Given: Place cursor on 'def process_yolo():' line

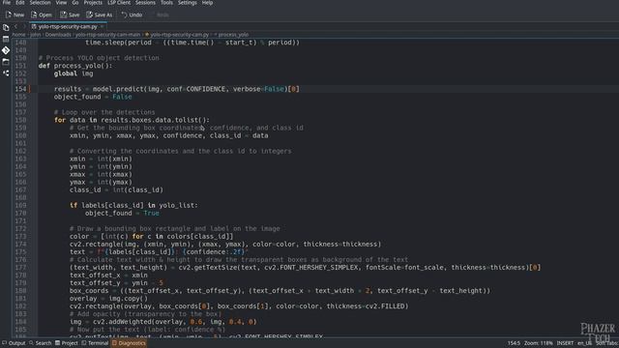Looking at the screenshot, I should click(x=75, y=66).
